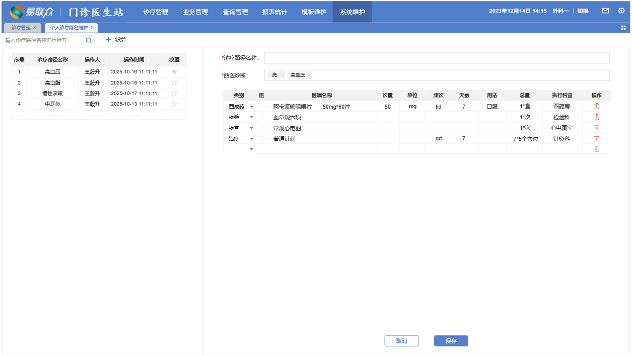Click the 心电图室 department cell

(561, 128)
